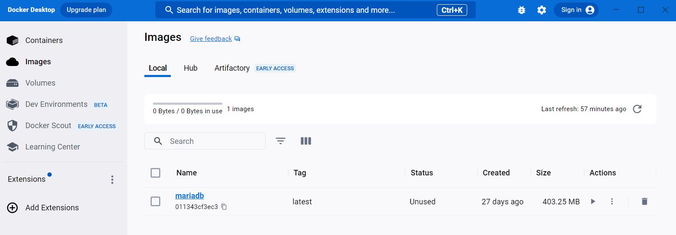Open the Extensions three-dot menu

click(112, 180)
